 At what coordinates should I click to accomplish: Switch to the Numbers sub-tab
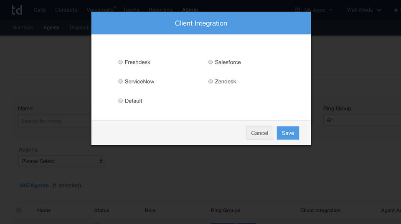coord(23,28)
